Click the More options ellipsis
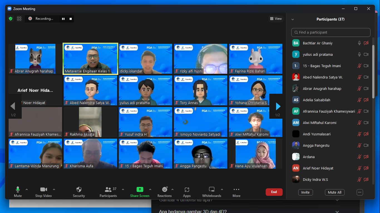The height and width of the screenshot is (213, 380). tap(236, 192)
